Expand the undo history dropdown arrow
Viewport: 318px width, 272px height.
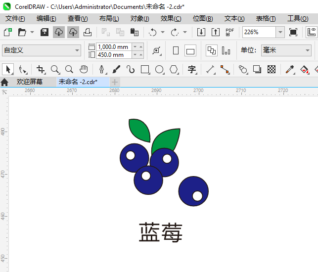(x=163, y=32)
